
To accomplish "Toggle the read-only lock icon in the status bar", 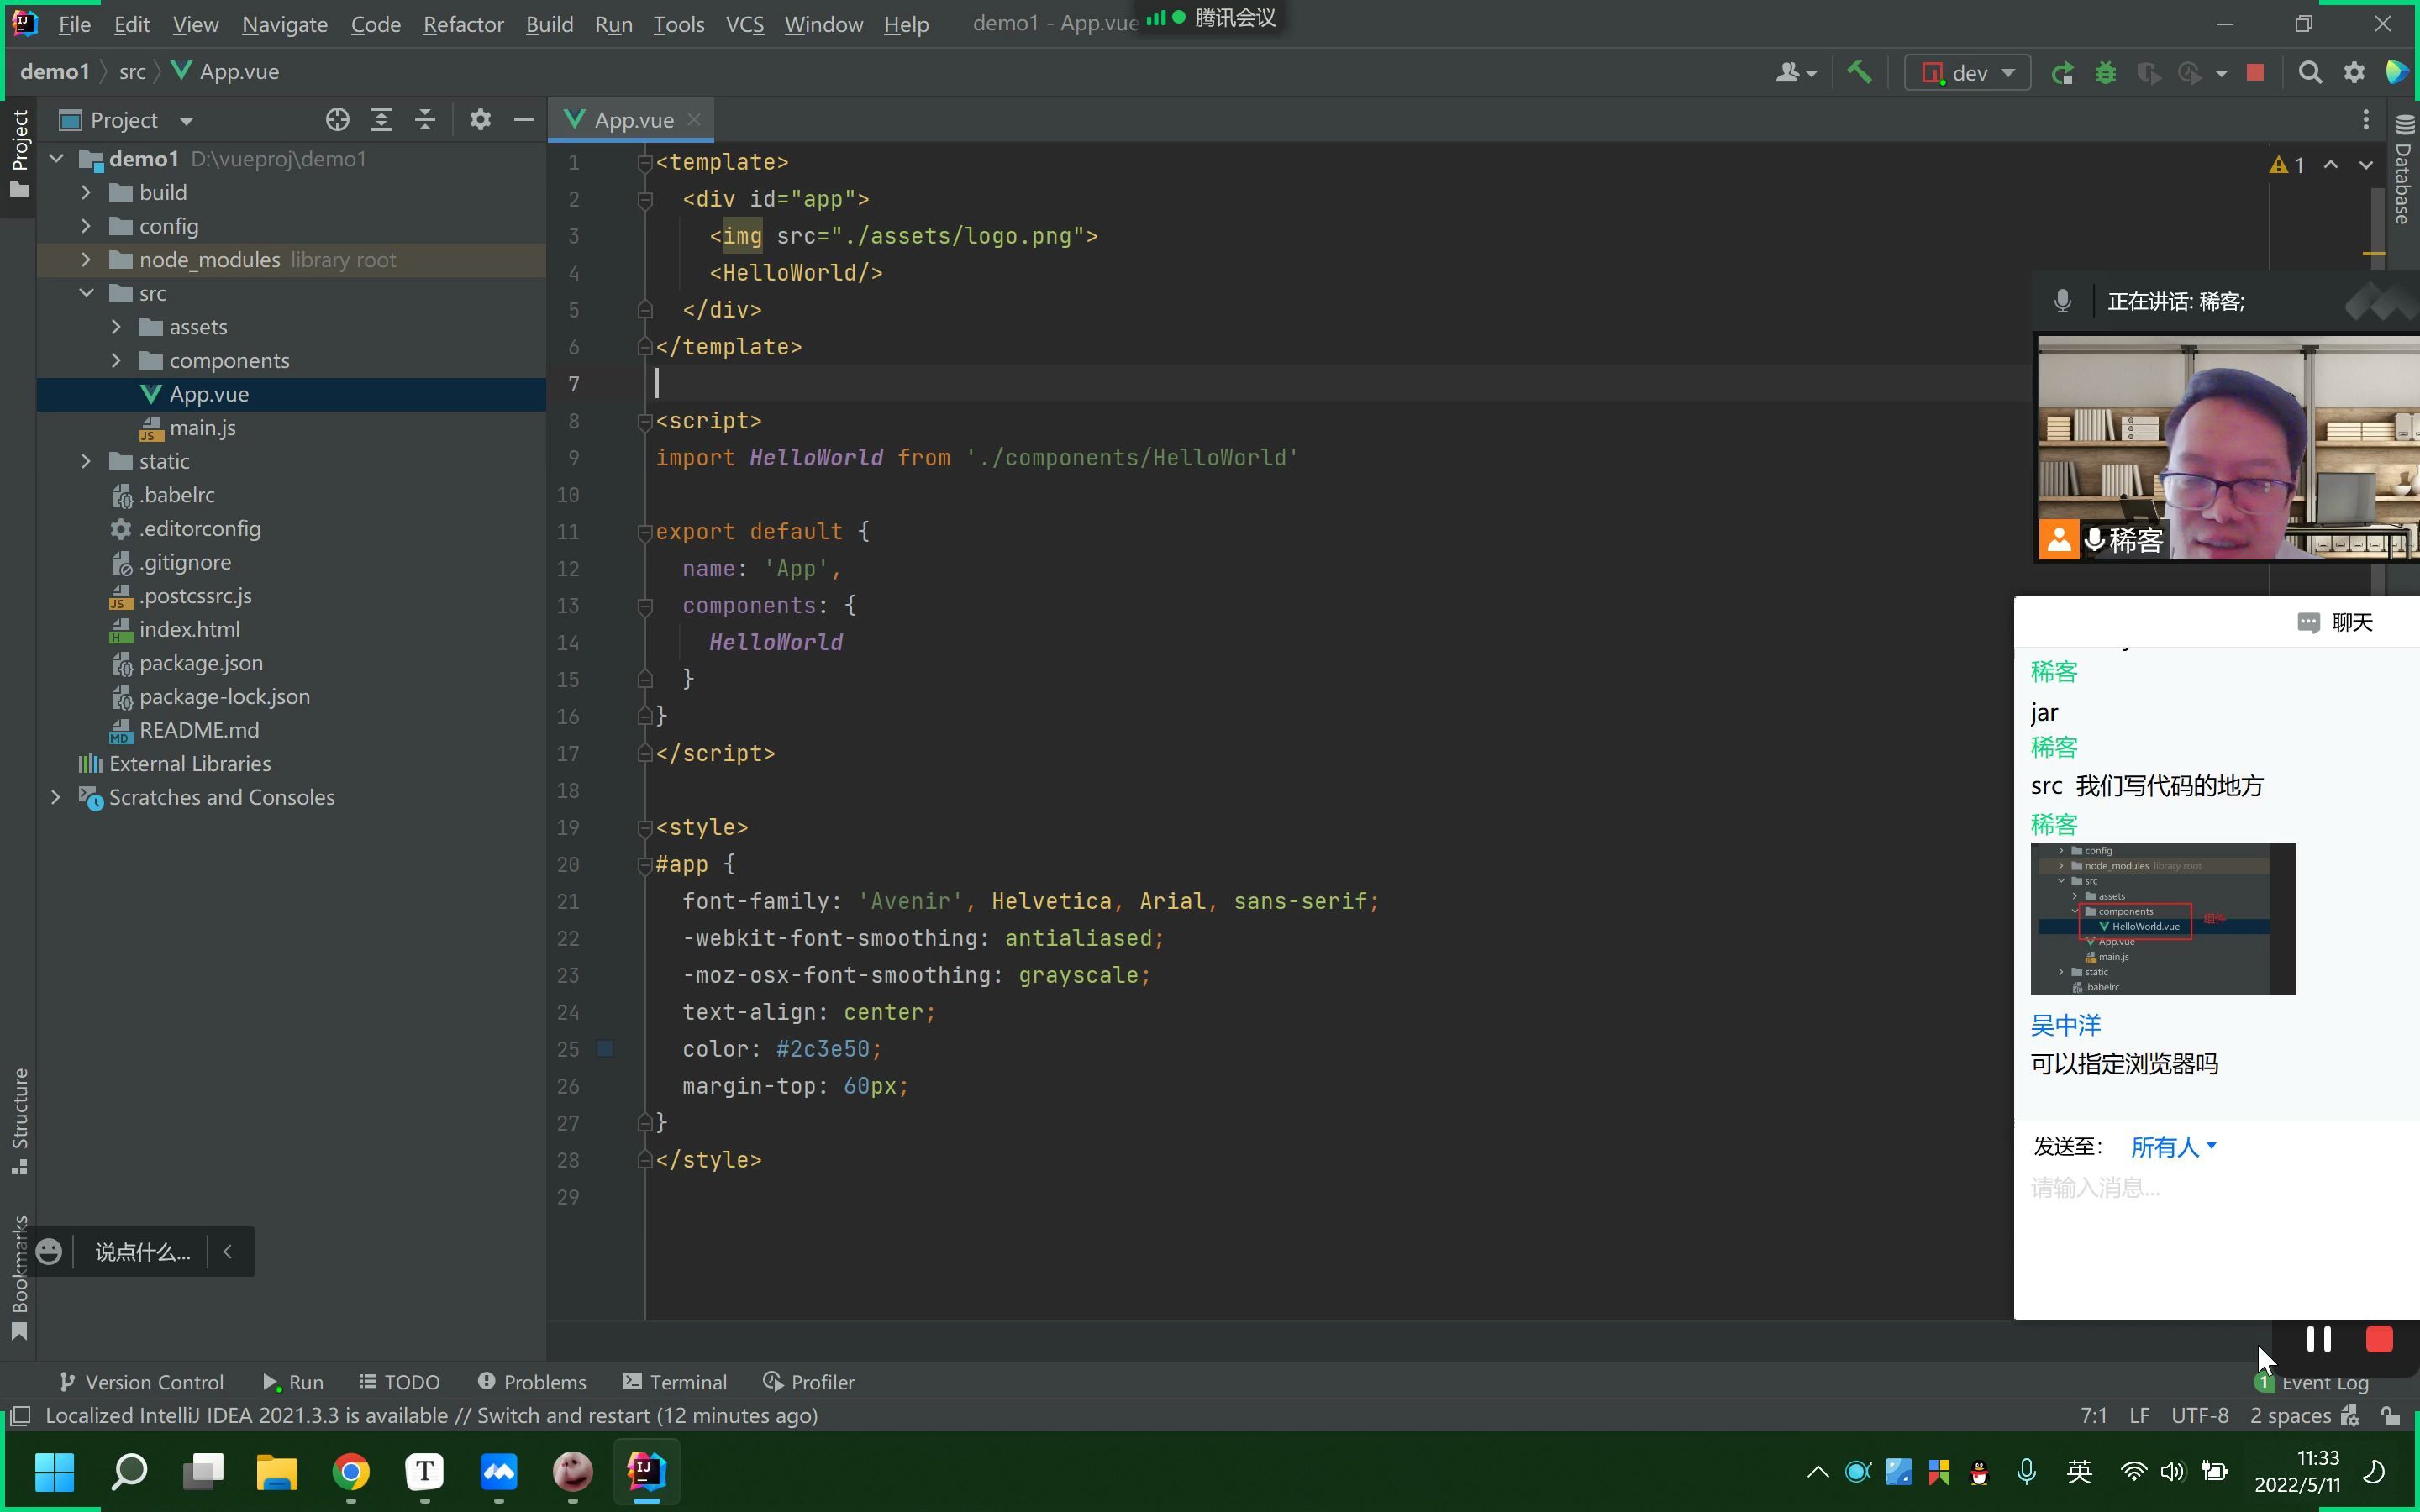I will pos(2390,1416).
